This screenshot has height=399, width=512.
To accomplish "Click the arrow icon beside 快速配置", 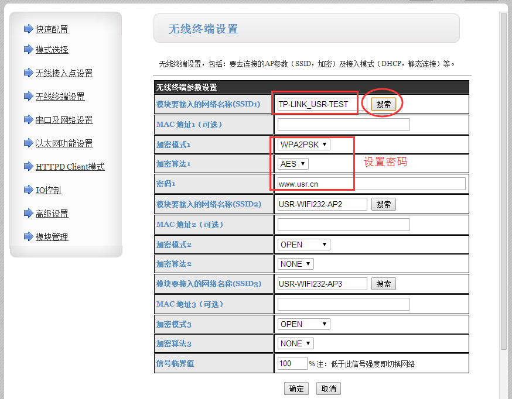I will (28, 29).
